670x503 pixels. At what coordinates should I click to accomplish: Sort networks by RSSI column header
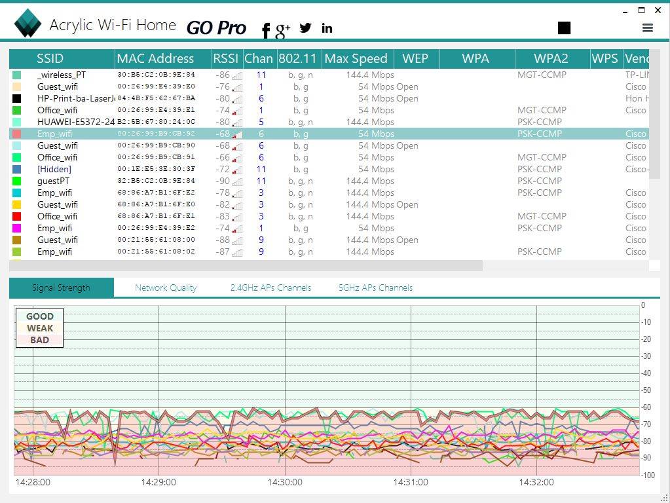(x=227, y=58)
